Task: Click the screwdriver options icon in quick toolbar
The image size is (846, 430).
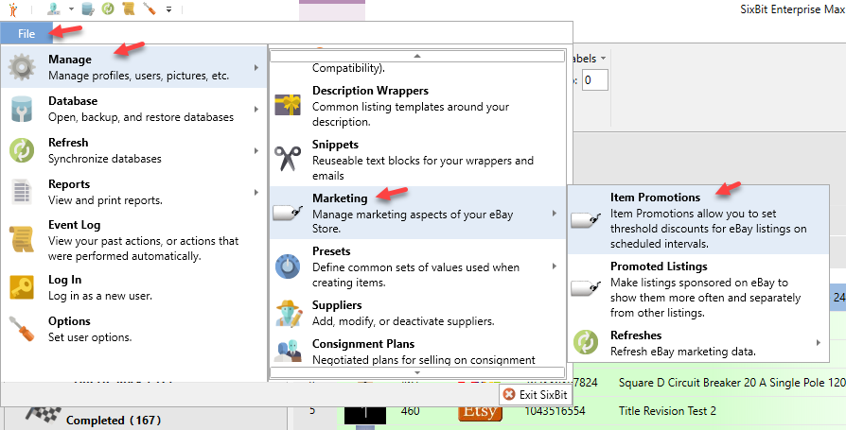Action: (x=150, y=9)
